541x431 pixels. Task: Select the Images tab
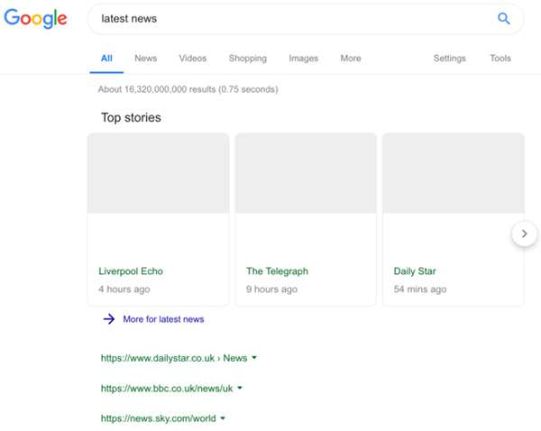[x=303, y=59]
